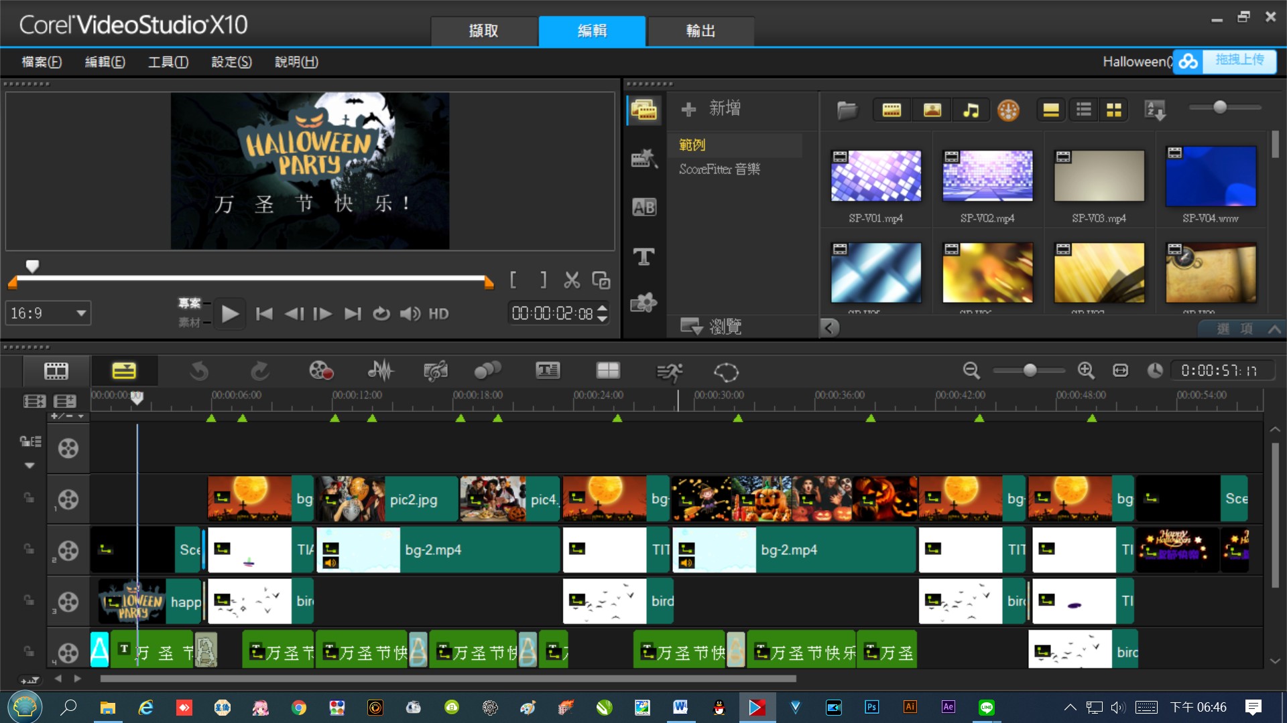
Task: Select the ScoreFitter music folder
Action: [719, 169]
